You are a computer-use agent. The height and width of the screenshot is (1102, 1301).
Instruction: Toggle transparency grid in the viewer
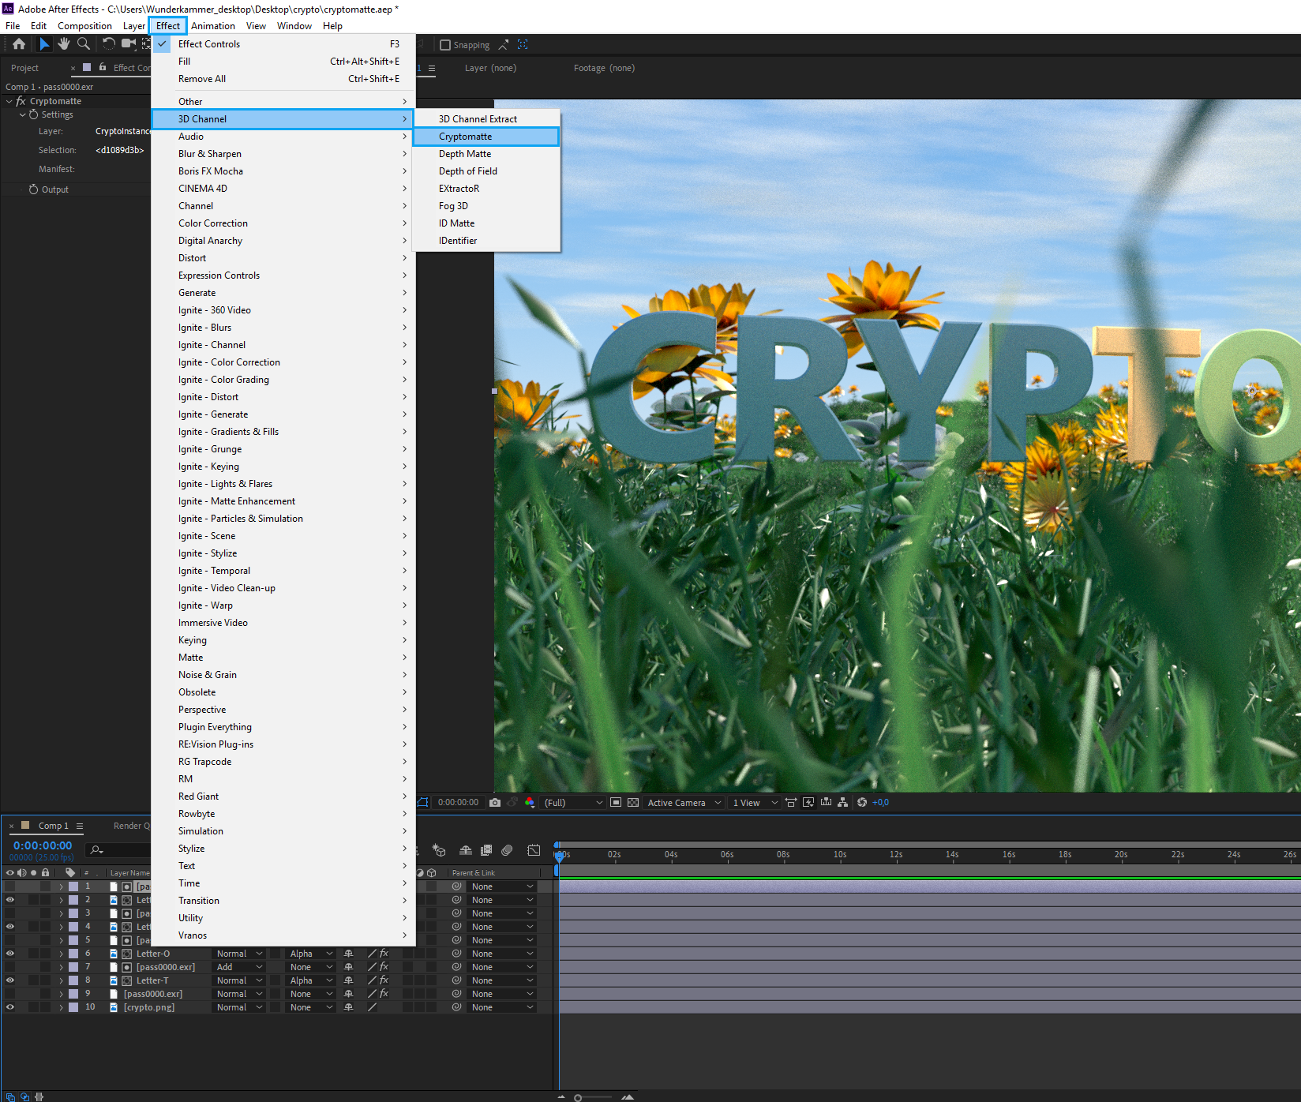click(x=633, y=802)
